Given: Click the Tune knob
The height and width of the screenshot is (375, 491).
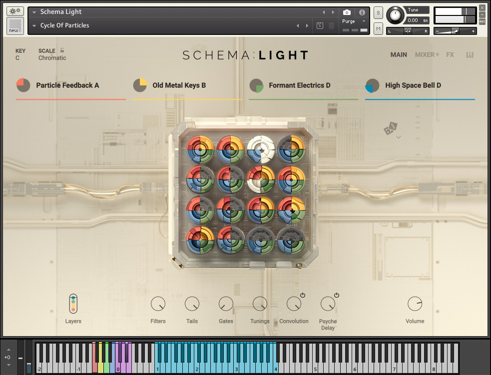Looking at the screenshot, I should [395, 15].
